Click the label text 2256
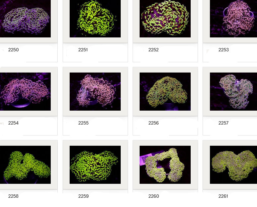Viewport: 257px width, 207px height. click(154, 123)
